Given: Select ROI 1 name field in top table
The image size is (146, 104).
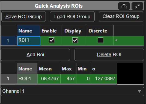Looking at the screenshot, I should pyautogui.click(x=29, y=41).
